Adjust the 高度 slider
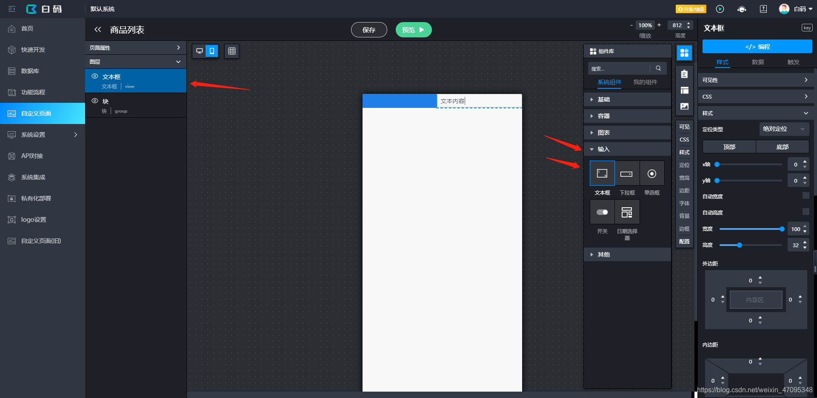This screenshot has height=398, width=817. point(751,245)
